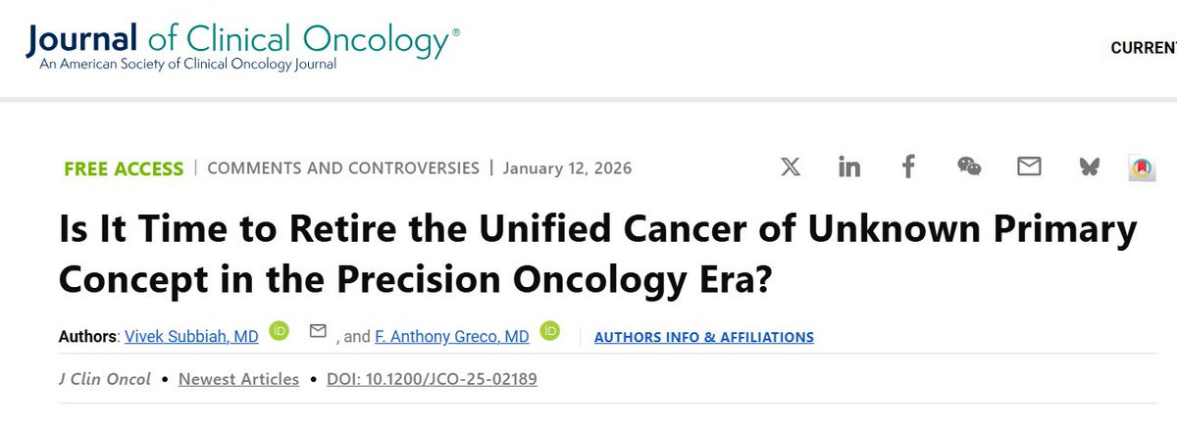Share the article on LinkedIn
The image size is (1177, 430).
click(x=849, y=167)
